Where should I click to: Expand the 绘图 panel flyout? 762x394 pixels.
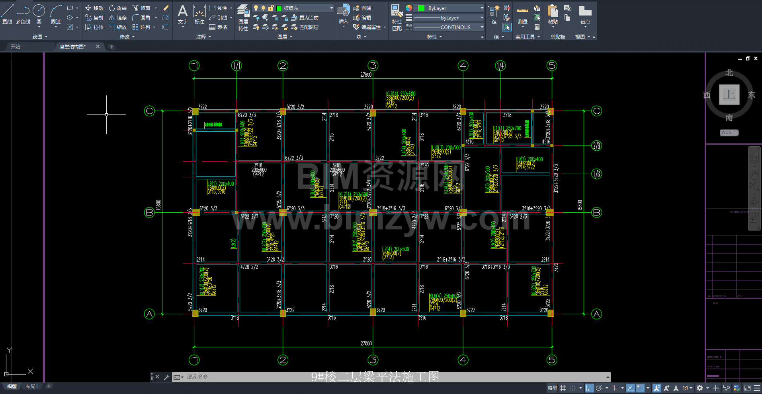[40, 37]
